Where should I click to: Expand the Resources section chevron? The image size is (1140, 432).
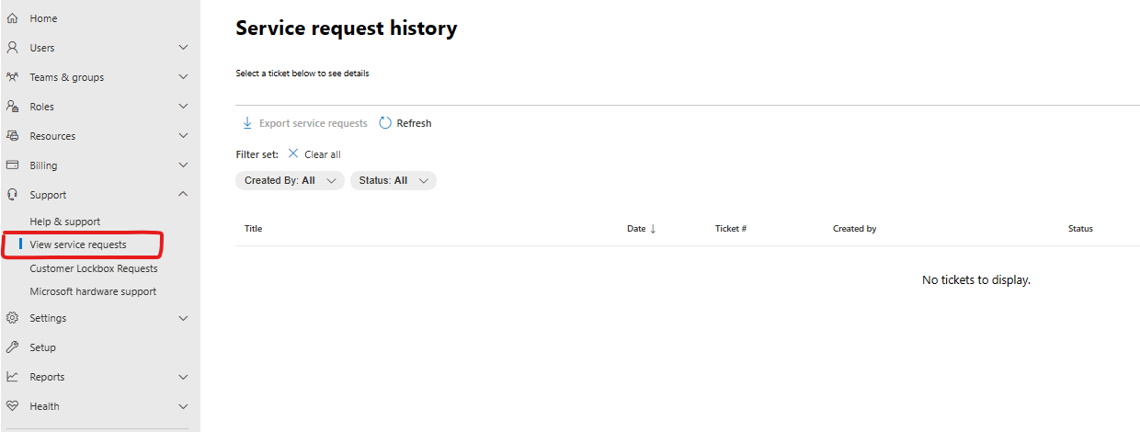tap(183, 136)
